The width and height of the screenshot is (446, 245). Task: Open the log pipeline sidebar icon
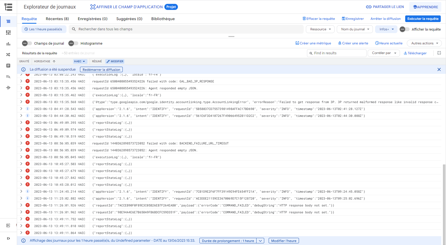click(8, 88)
